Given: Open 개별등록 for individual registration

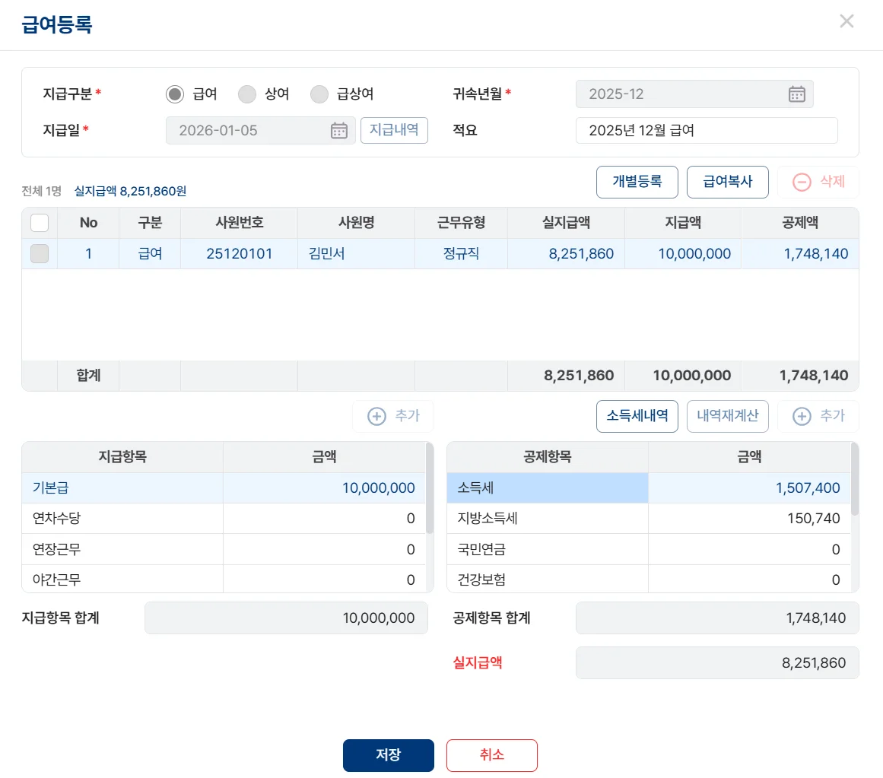Looking at the screenshot, I should [x=637, y=183].
